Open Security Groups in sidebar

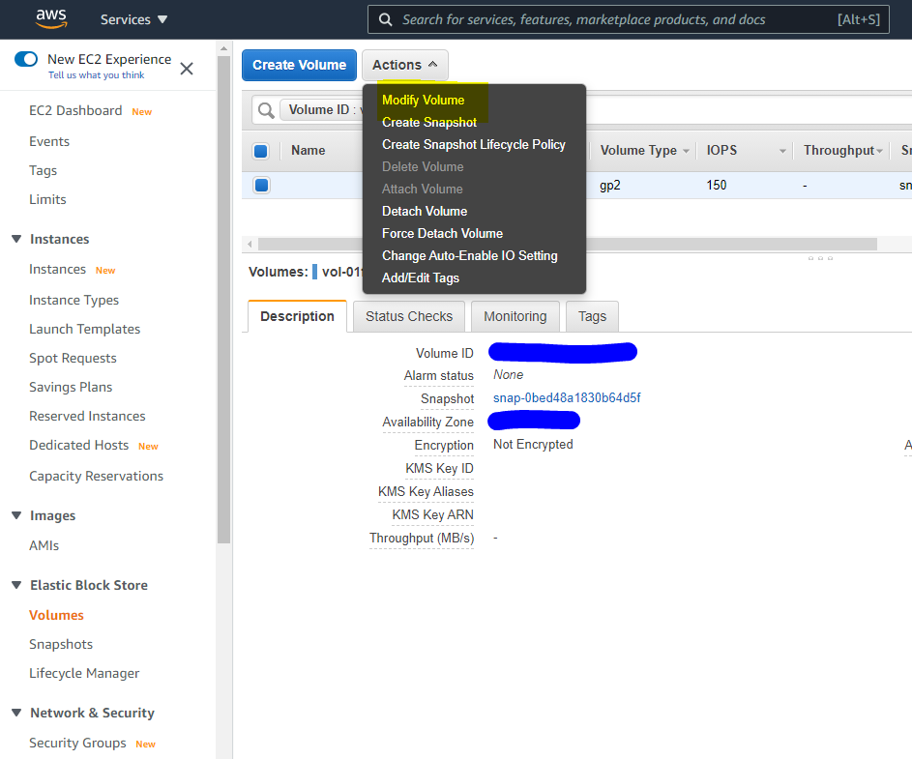click(77, 743)
